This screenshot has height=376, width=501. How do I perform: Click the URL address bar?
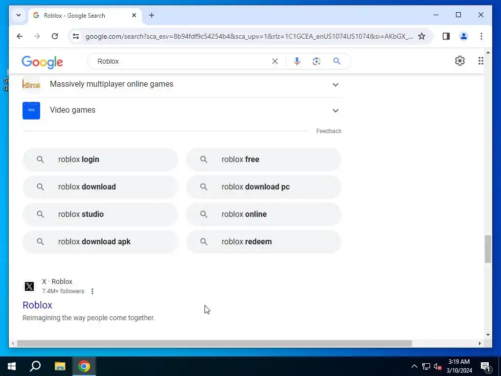pos(249,36)
